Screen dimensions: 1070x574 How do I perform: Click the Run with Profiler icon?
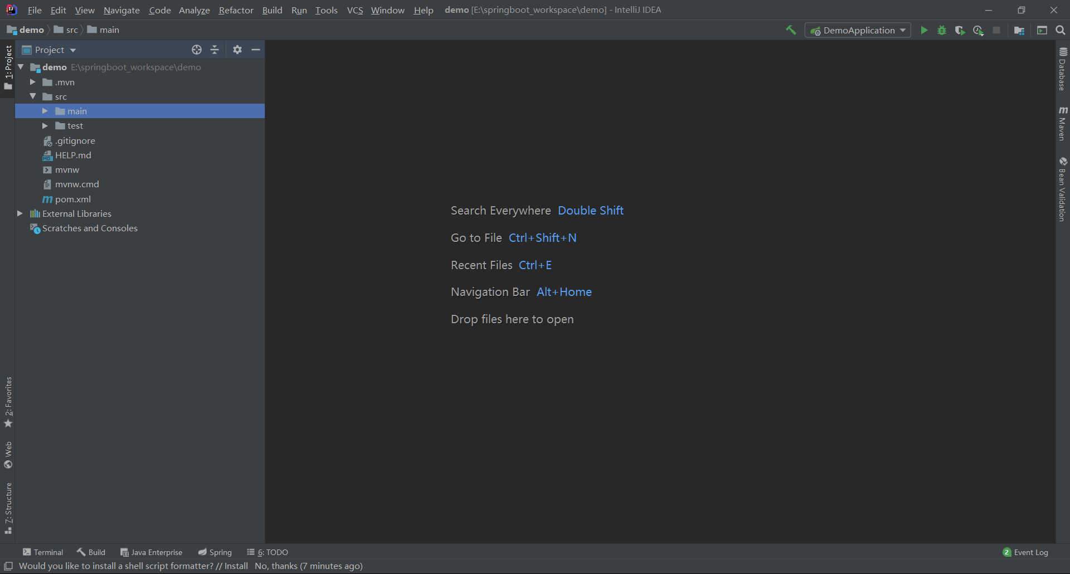coord(978,30)
